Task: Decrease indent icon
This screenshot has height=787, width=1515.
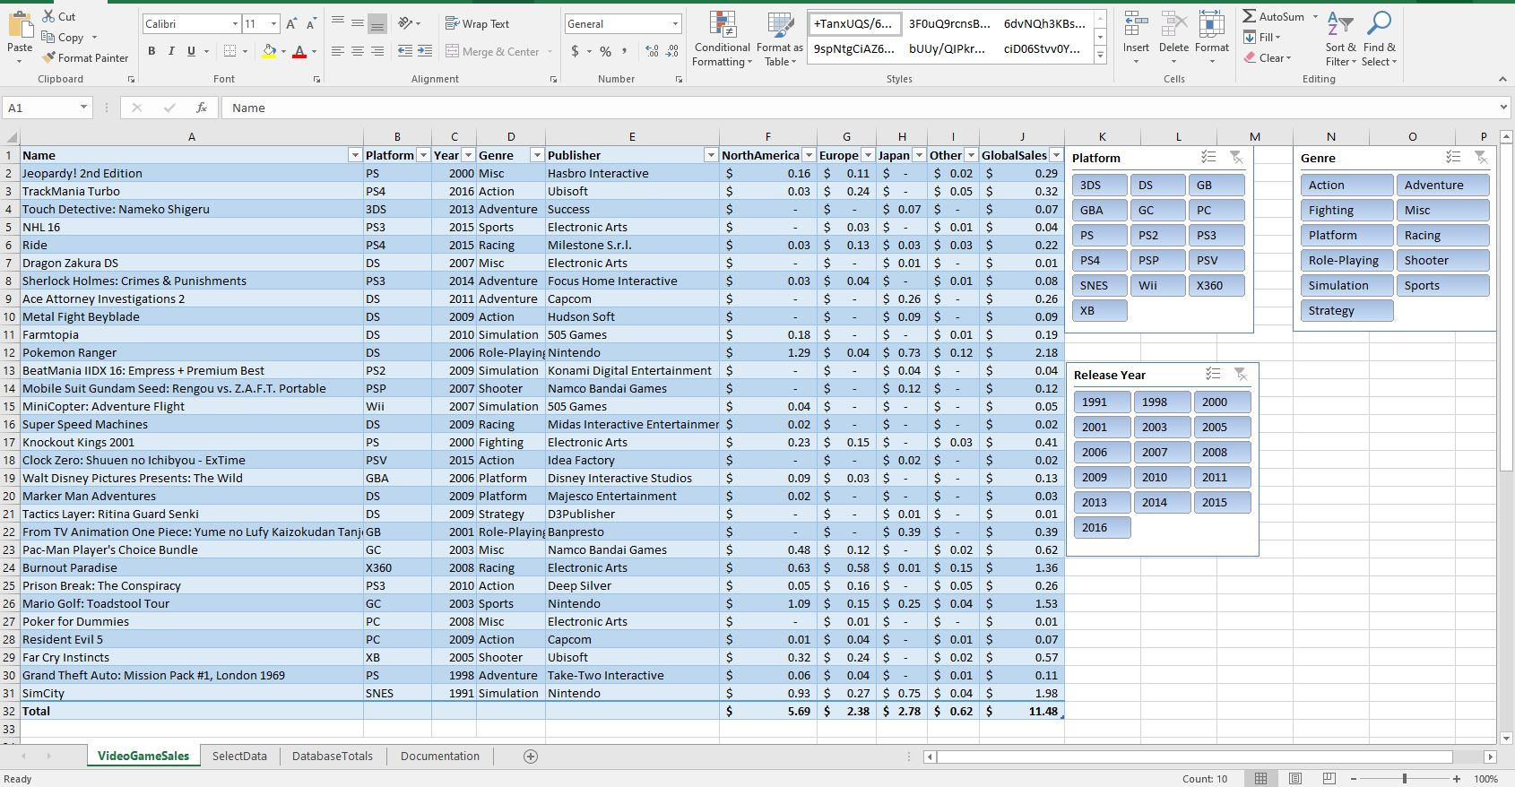Action: pyautogui.click(x=404, y=51)
